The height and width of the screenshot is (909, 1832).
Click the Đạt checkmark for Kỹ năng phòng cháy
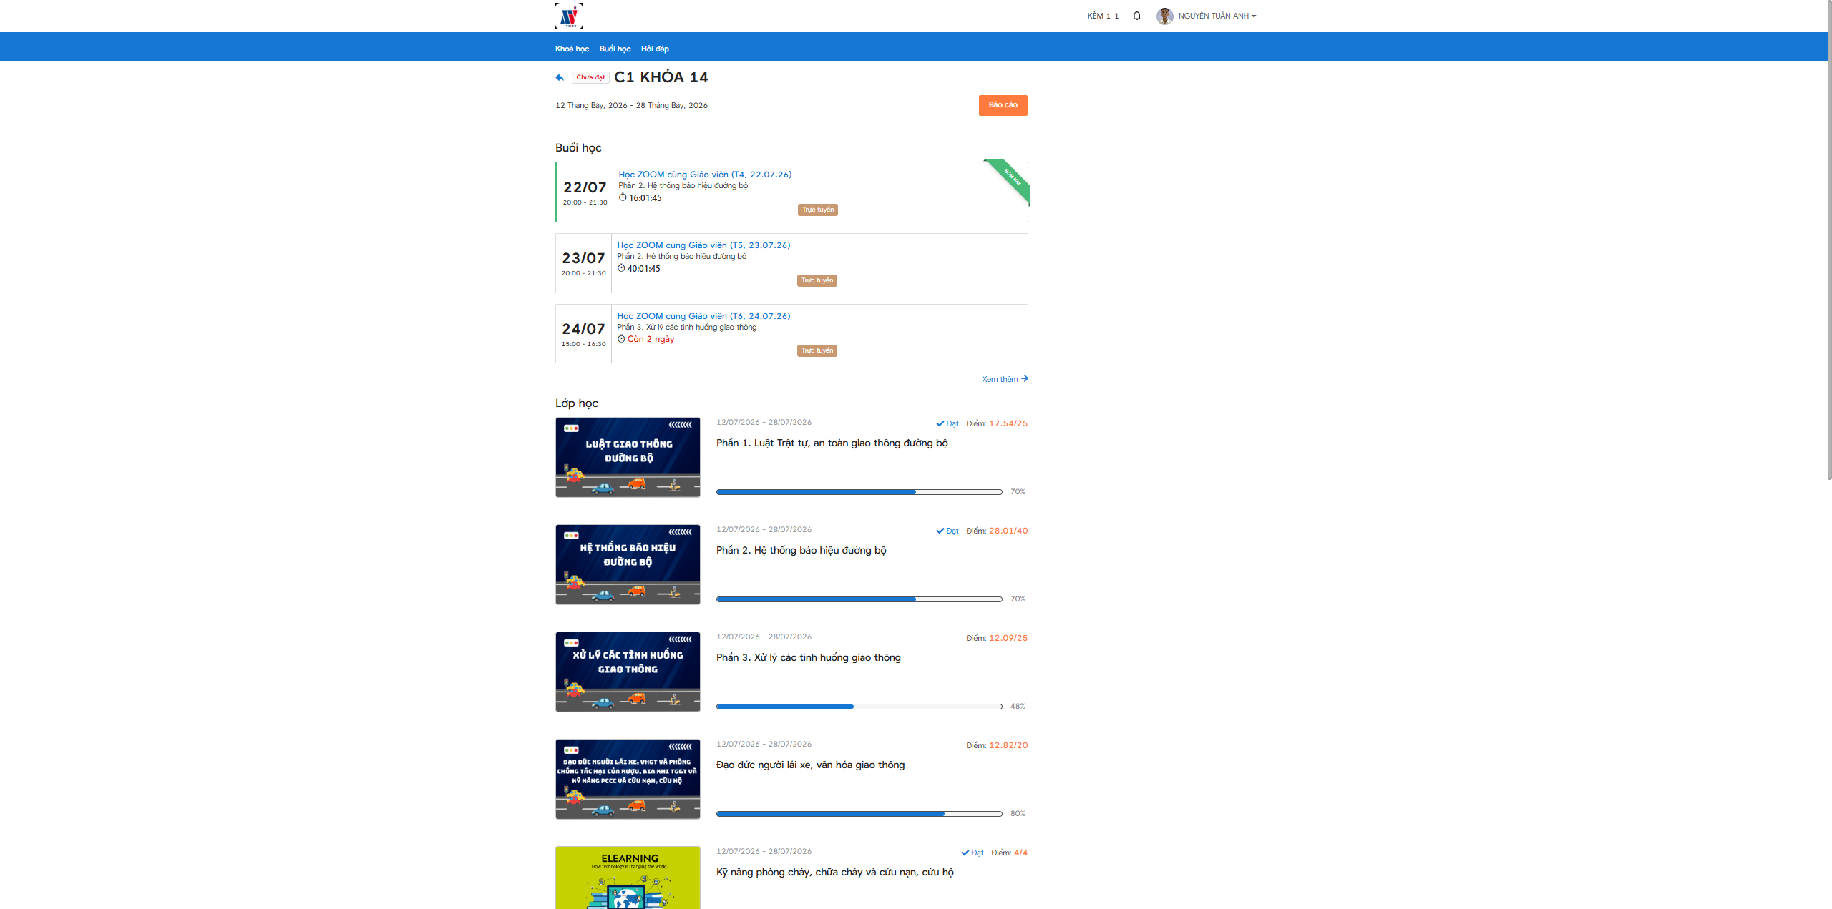(965, 853)
